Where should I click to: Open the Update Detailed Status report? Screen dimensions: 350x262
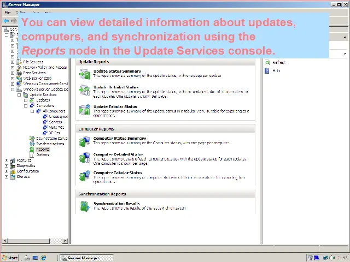pyautogui.click(x=116, y=87)
